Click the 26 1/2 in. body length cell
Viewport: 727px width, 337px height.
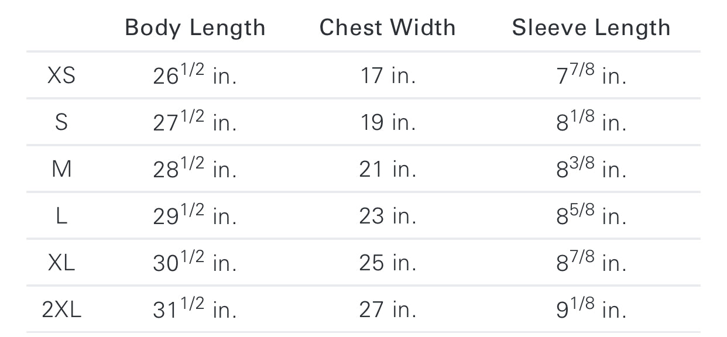pyautogui.click(x=195, y=75)
